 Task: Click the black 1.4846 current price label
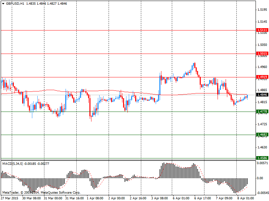[262, 95]
